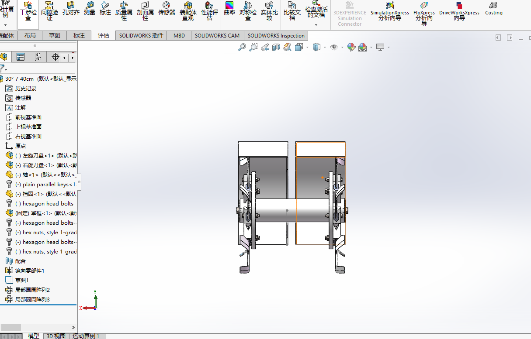This screenshot has width=531, height=339.
Task: Open DriveWorksXpress wizard
Action: (459, 11)
